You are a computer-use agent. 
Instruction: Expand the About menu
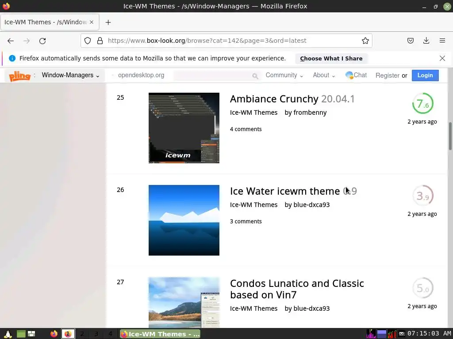point(324,75)
